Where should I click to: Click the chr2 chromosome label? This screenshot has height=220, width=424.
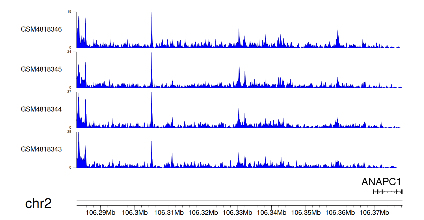tap(38, 204)
